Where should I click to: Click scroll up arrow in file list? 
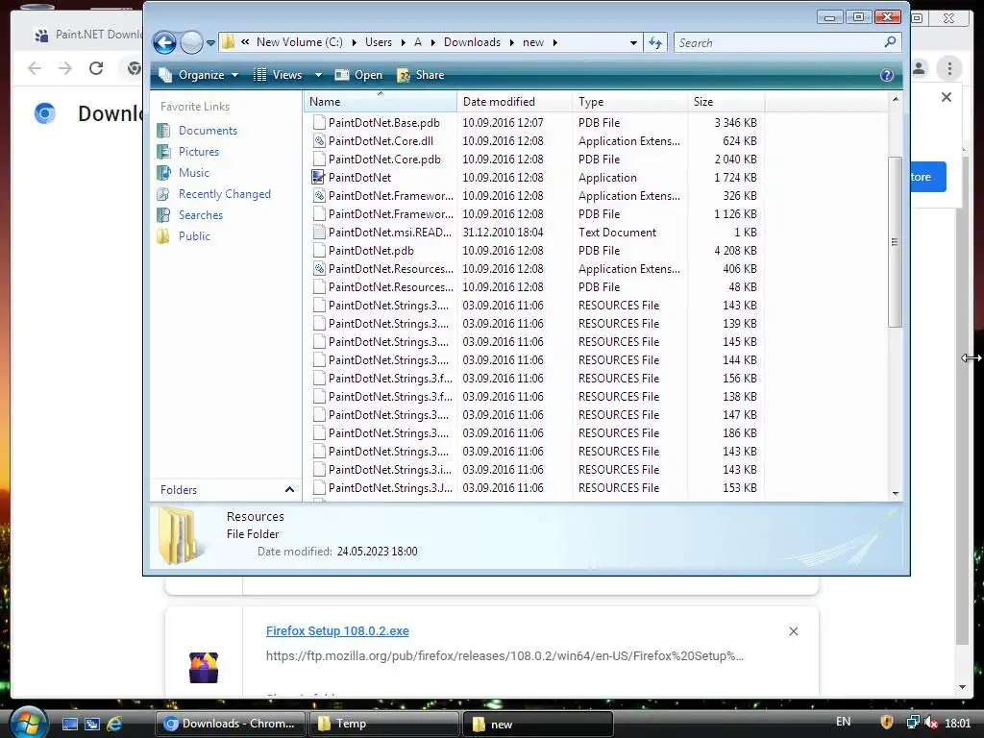pyautogui.click(x=896, y=99)
